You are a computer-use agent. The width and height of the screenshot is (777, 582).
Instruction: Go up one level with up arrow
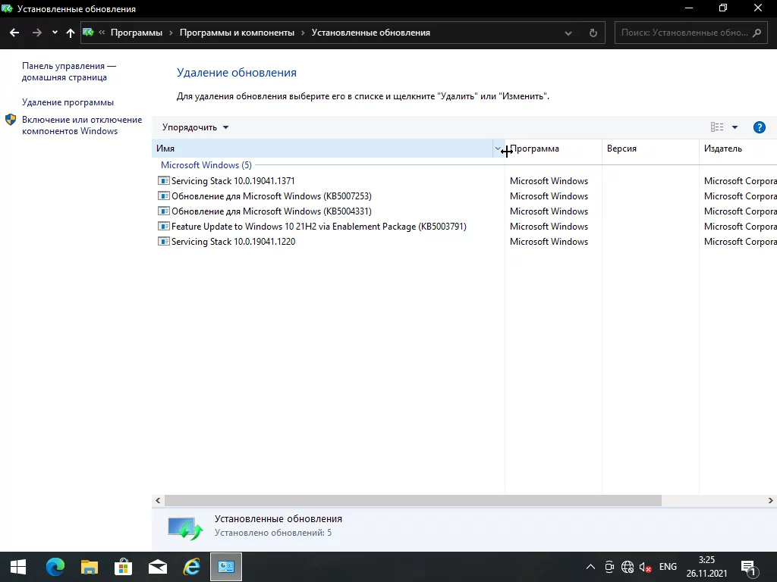pyautogui.click(x=71, y=33)
